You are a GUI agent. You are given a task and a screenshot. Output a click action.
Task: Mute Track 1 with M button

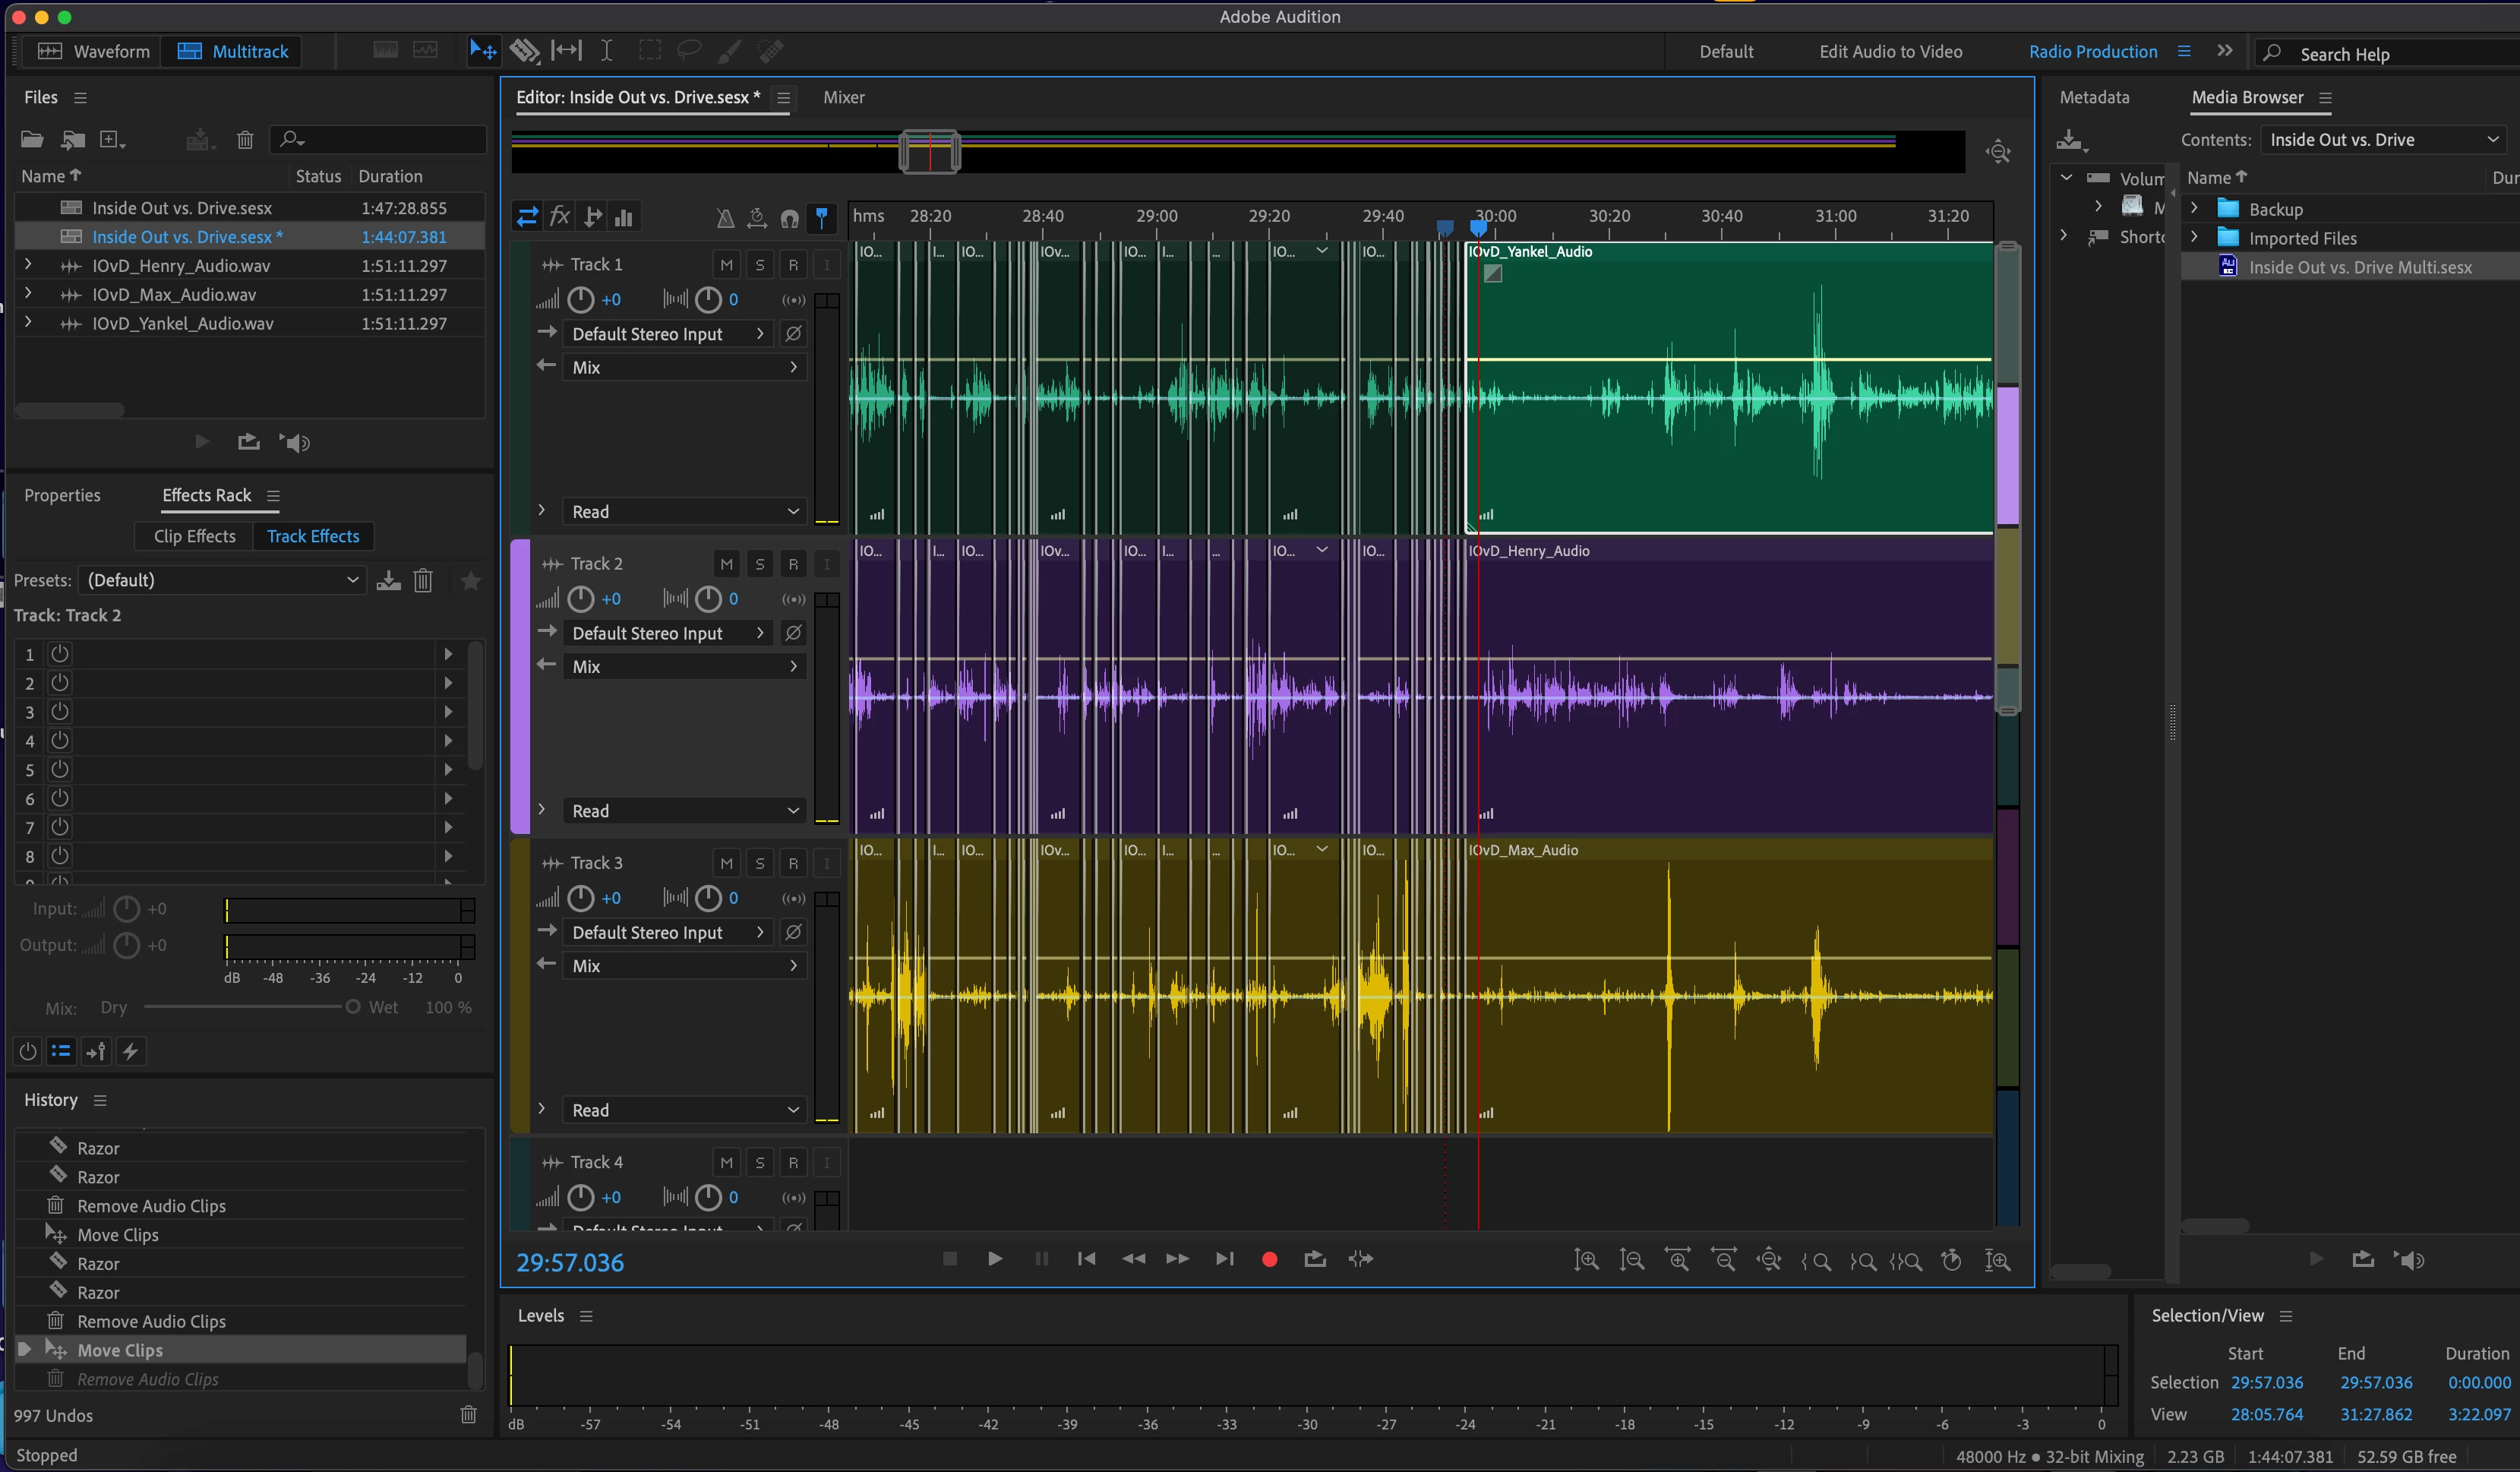pos(726,265)
